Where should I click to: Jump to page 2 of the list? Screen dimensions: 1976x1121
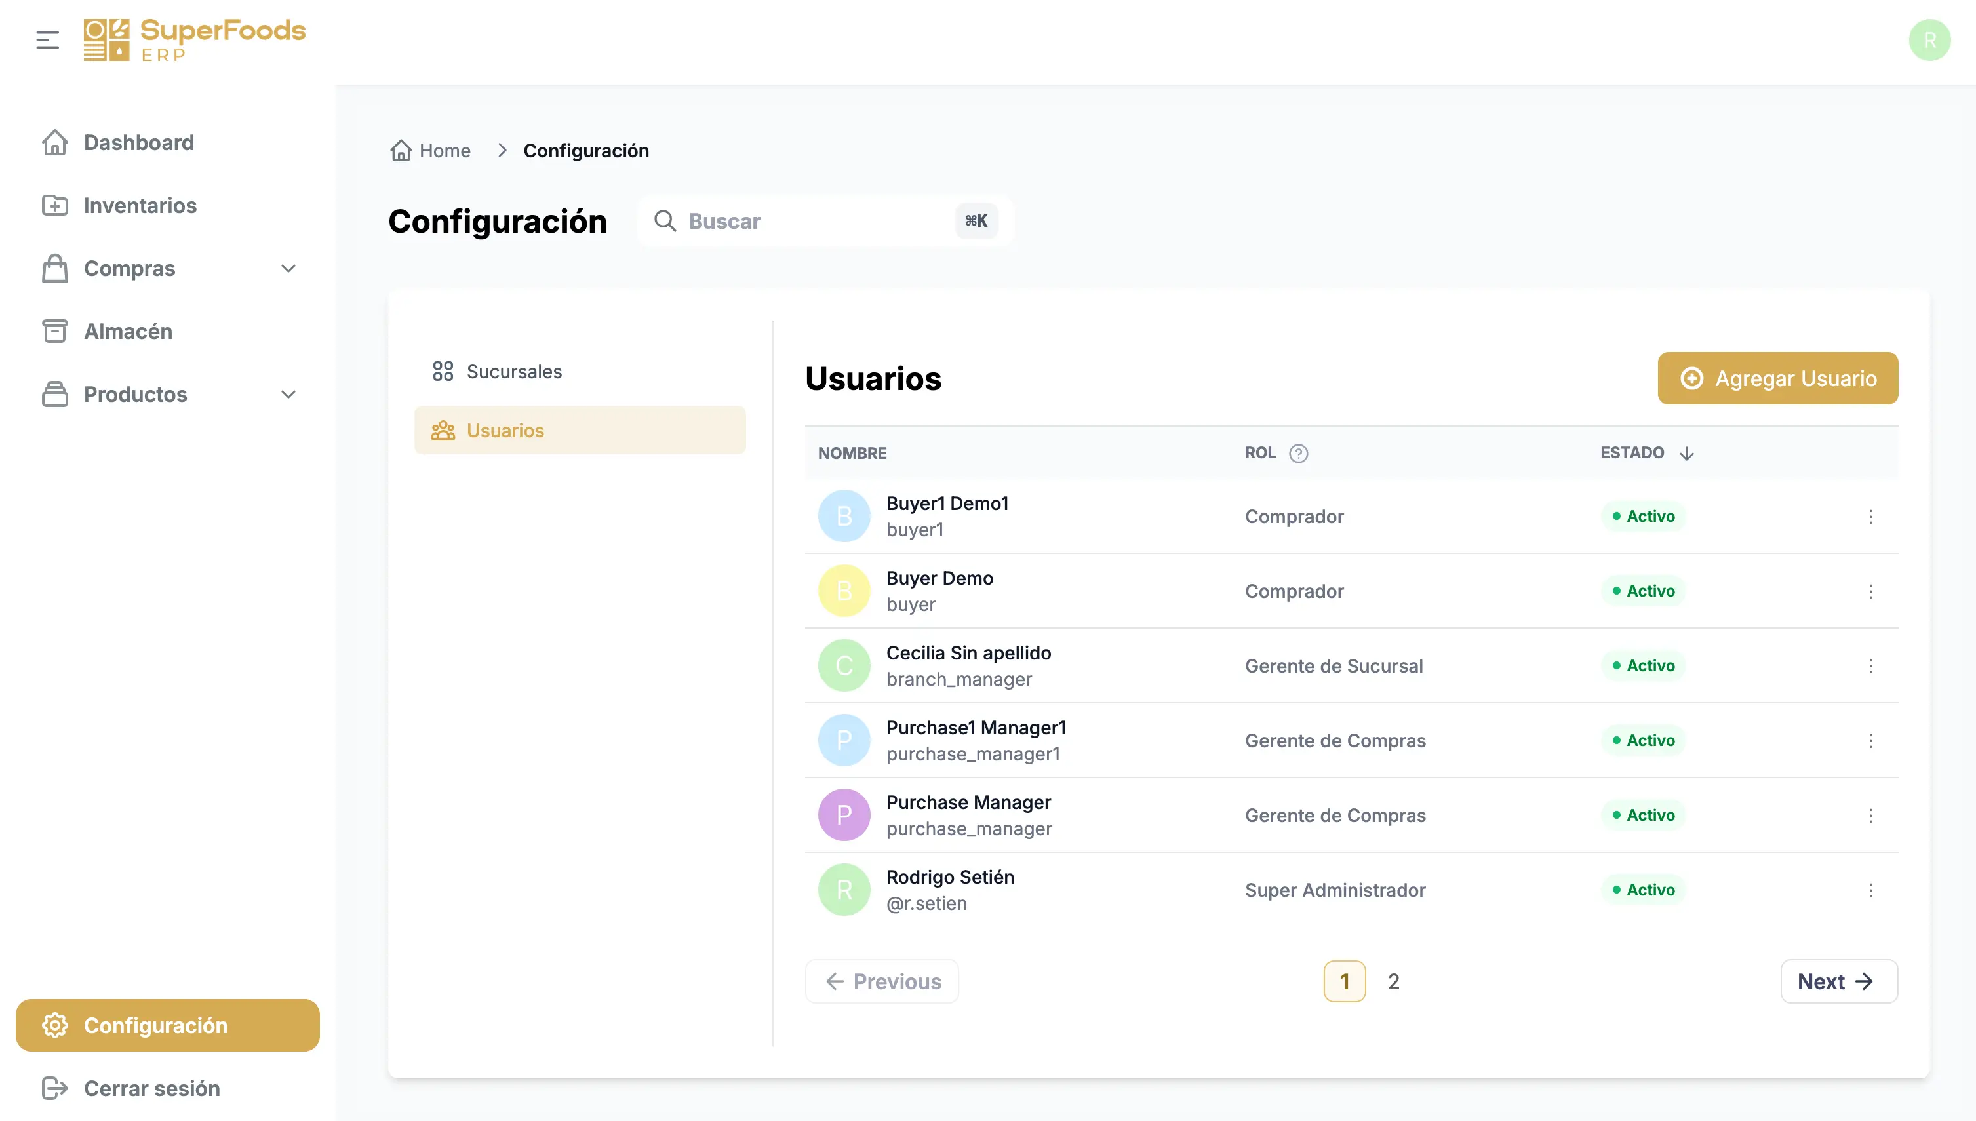click(1393, 981)
